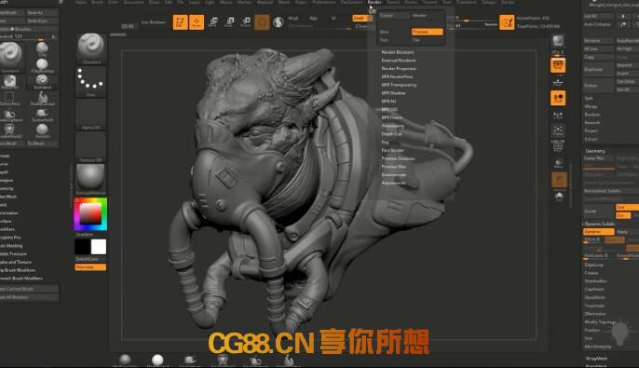This screenshot has width=639, height=368.
Task: Open the Render menu in menu bar
Action: click(374, 3)
